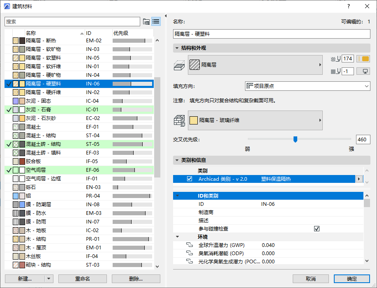Click fill pattern icon of 灰泥 - 固态
Screen dimensions: 377x288
click(16, 101)
